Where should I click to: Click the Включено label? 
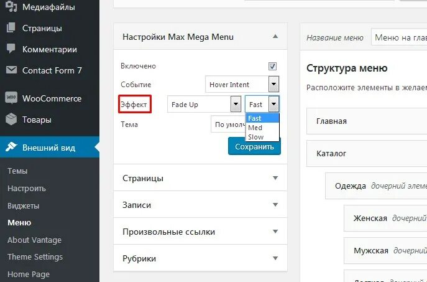click(139, 66)
